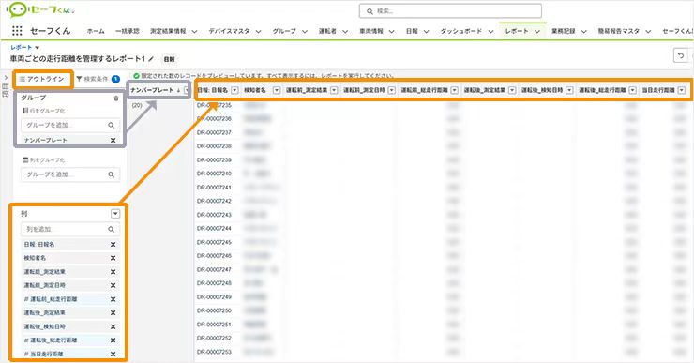Expand the ダッシュボード nav chevron
The height and width of the screenshot is (363, 694).
point(490,32)
